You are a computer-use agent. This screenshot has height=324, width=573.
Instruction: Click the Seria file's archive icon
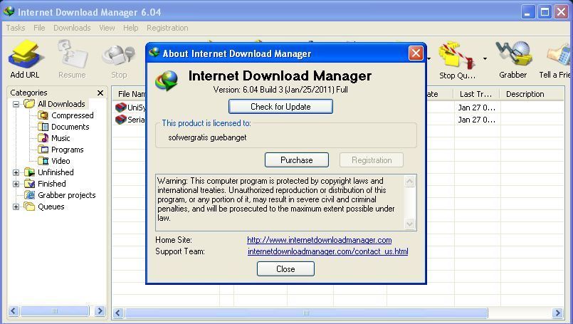(120, 120)
